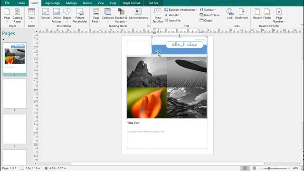Click the zoom out minus button
Image resolution: width=304 pixels, height=171 pixels.
(261, 168)
